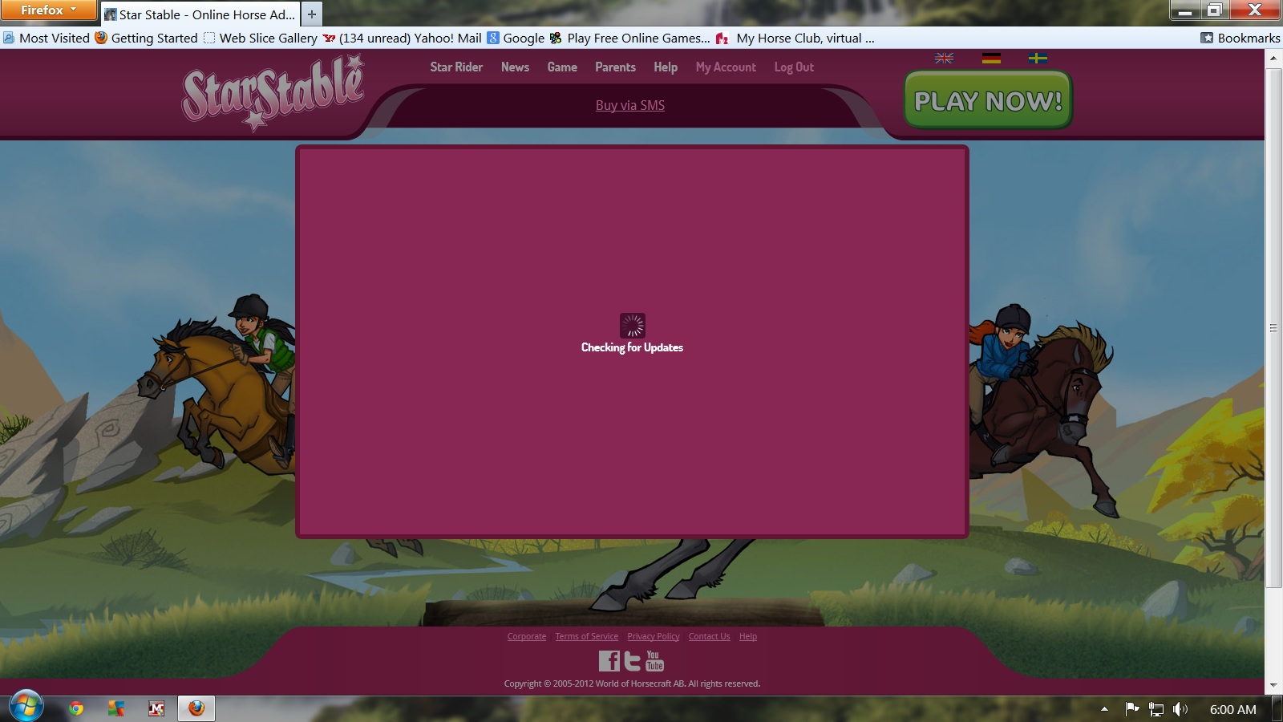Open the Action Center flag icon
Viewport: 1283px width, 722px height.
(1131, 708)
